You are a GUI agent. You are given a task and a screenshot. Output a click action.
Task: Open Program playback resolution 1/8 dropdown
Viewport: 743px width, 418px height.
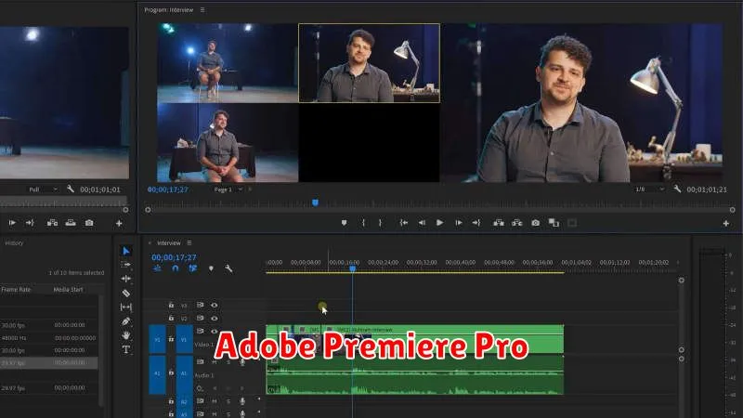[649, 189]
